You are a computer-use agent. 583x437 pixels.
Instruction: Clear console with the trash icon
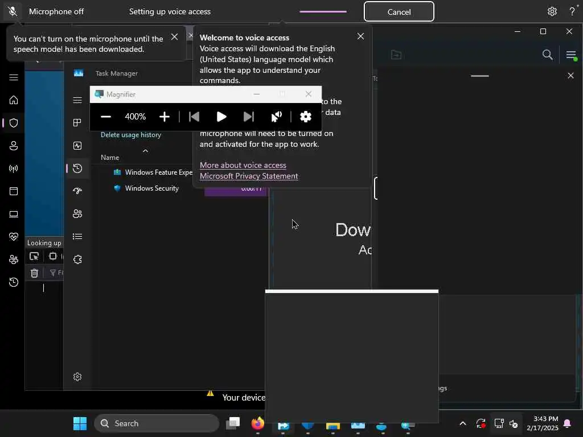pos(34,273)
